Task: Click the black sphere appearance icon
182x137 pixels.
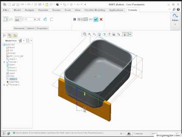Action: tap(58, 5)
